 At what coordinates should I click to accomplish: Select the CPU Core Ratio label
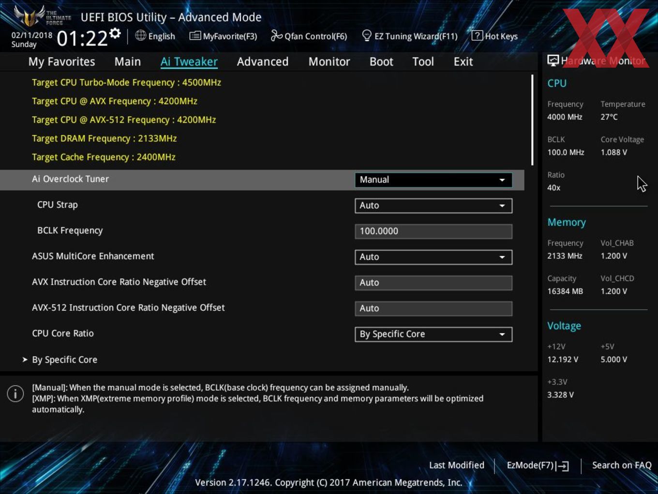pyautogui.click(x=63, y=333)
